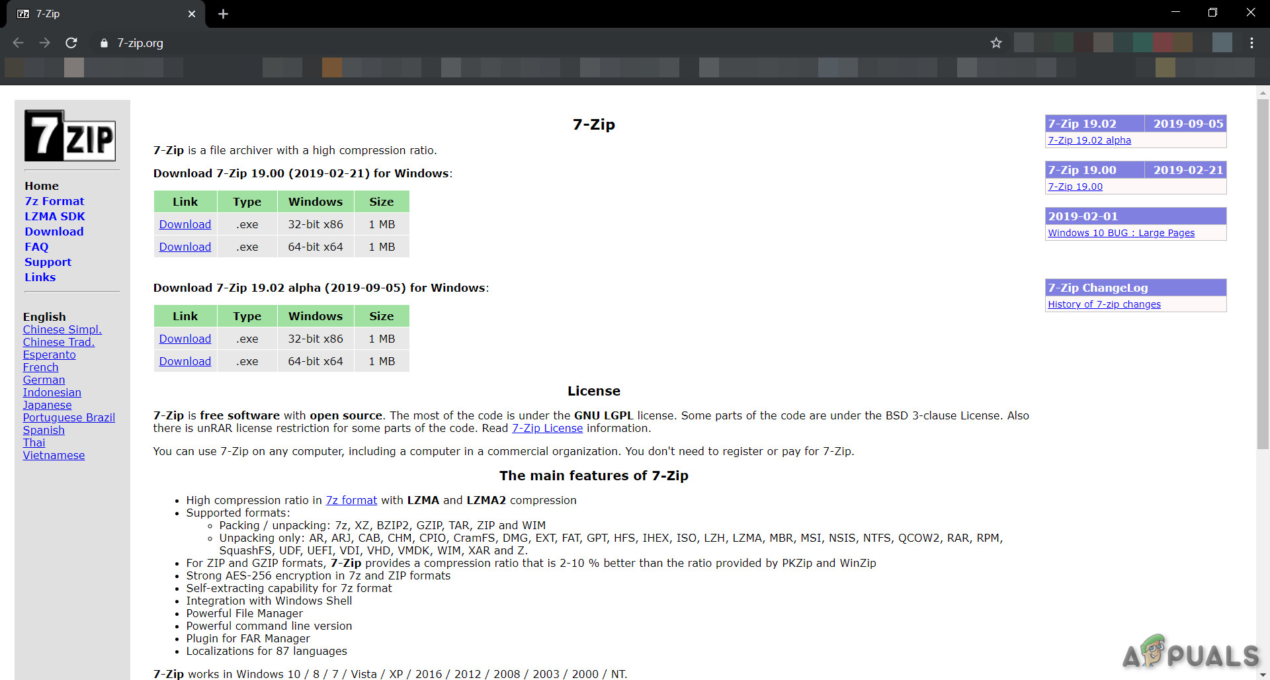Download 7-Zip 19.00 32-bit x86 exe
1270x680 pixels.
coord(185,224)
